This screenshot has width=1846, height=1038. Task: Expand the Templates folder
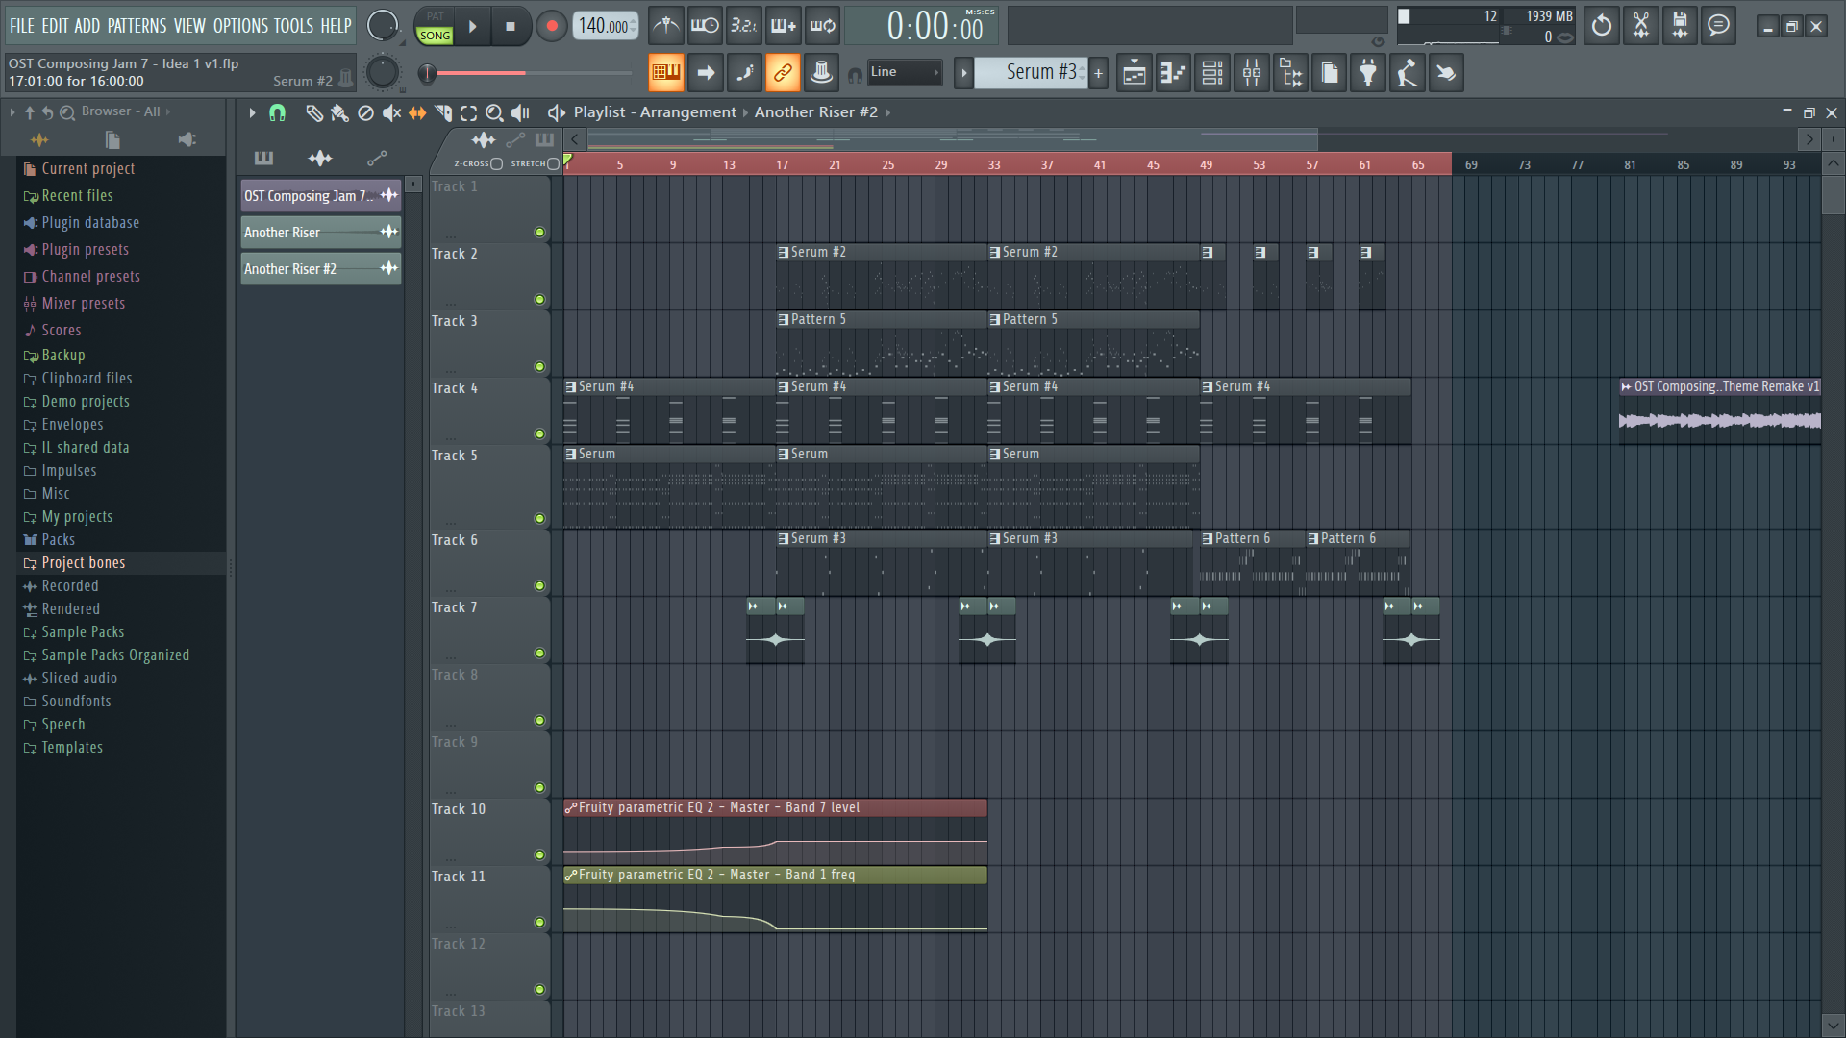pos(72,747)
